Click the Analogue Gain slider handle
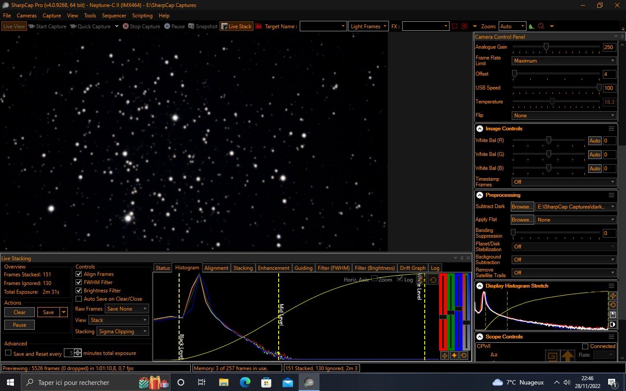Image resolution: width=626 pixels, height=391 pixels. 546,46
